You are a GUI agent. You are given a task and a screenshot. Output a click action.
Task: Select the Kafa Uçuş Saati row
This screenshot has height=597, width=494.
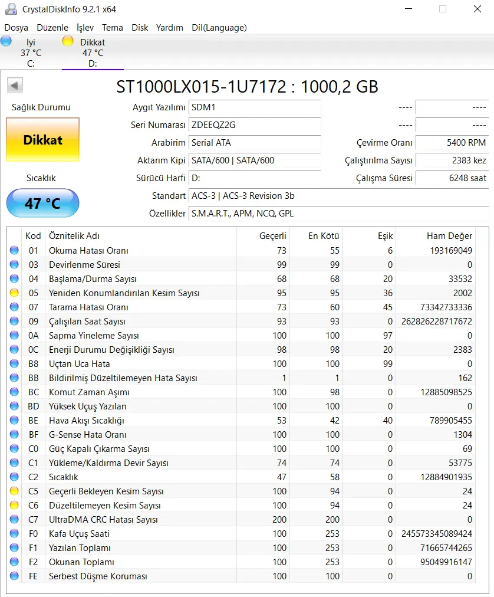click(241, 533)
